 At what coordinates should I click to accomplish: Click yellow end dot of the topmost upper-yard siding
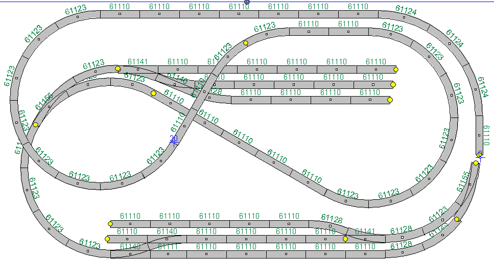[x=396, y=69]
